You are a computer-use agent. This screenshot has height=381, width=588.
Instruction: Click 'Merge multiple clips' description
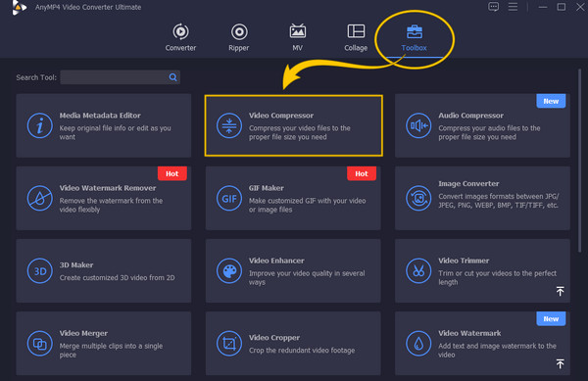coord(111,351)
